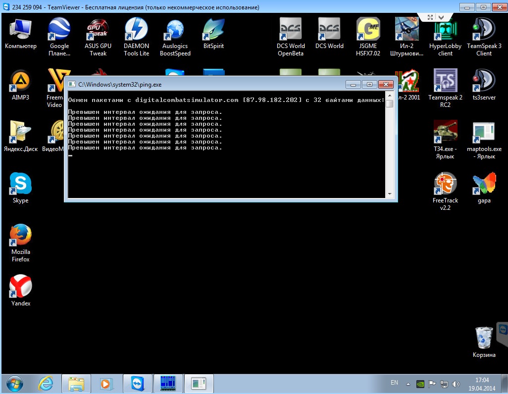Launch Auslogics BoostSpeed
508x394 pixels.
pyautogui.click(x=175, y=37)
